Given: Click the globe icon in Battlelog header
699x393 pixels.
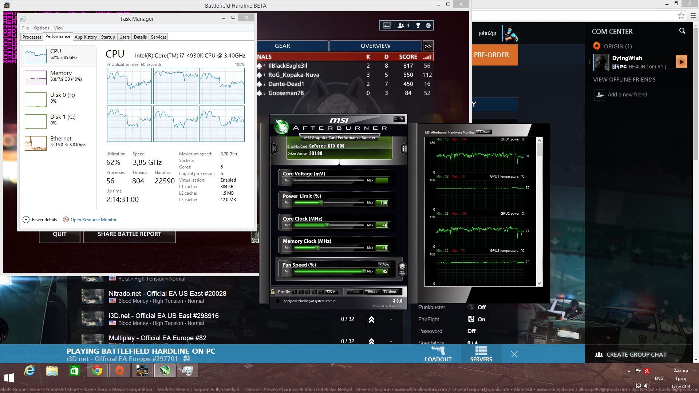Looking at the screenshot, I should 428,25.
